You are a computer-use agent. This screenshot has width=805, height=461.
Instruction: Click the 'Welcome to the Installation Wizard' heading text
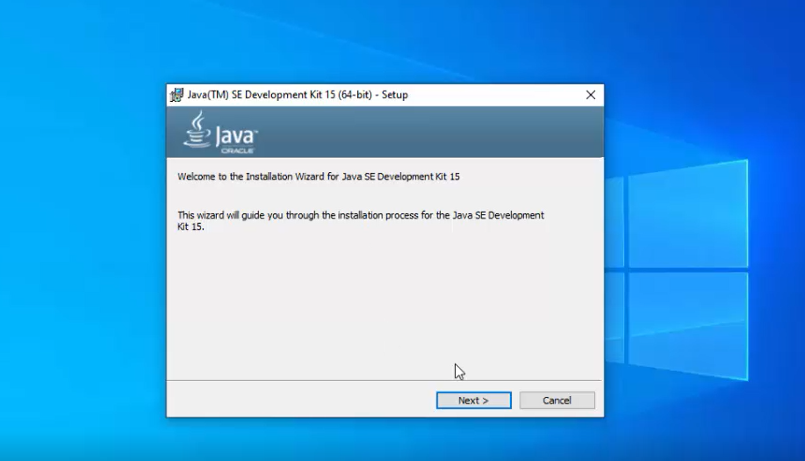[x=319, y=176]
